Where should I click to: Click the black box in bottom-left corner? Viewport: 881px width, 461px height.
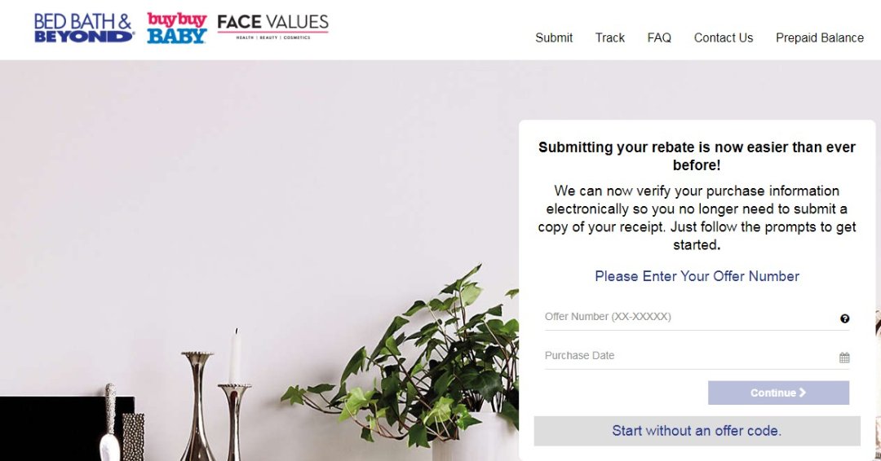click(x=49, y=428)
